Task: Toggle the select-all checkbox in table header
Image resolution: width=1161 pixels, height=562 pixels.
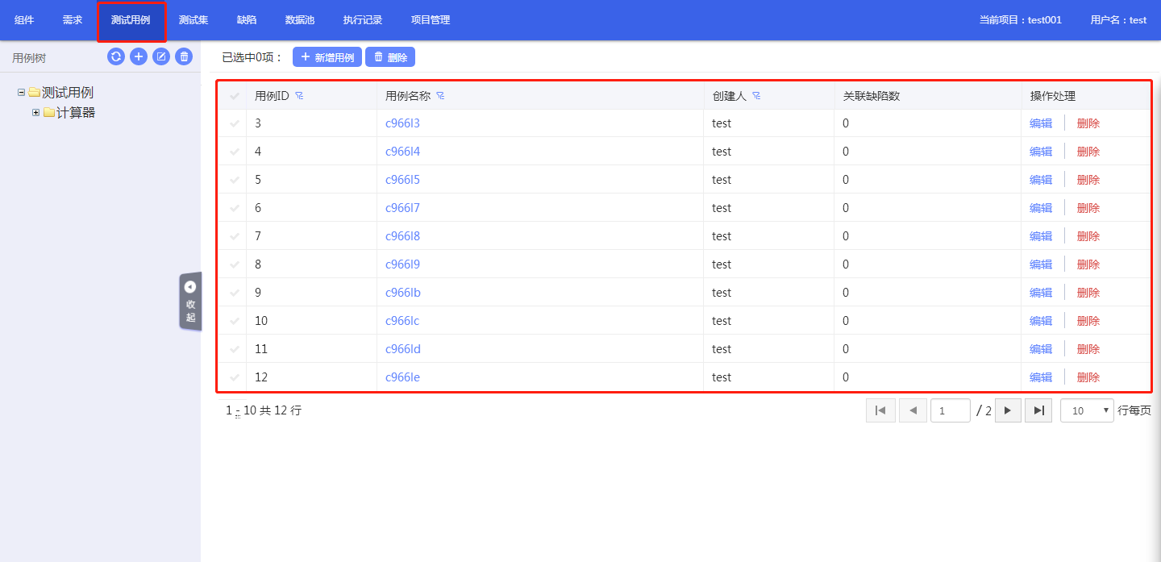Action: pos(235,96)
